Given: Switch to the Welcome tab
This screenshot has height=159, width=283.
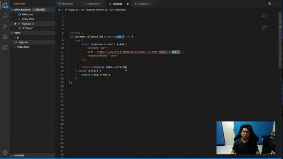Looking at the screenshot, I should tap(65, 4).
